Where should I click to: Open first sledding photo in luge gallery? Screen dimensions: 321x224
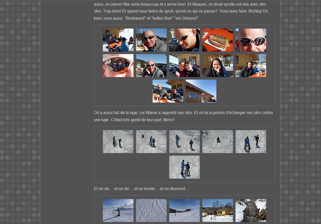point(118,142)
